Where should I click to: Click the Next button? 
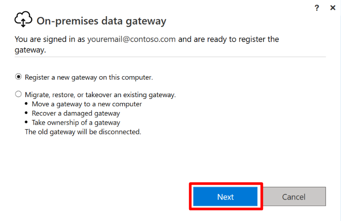(x=225, y=196)
